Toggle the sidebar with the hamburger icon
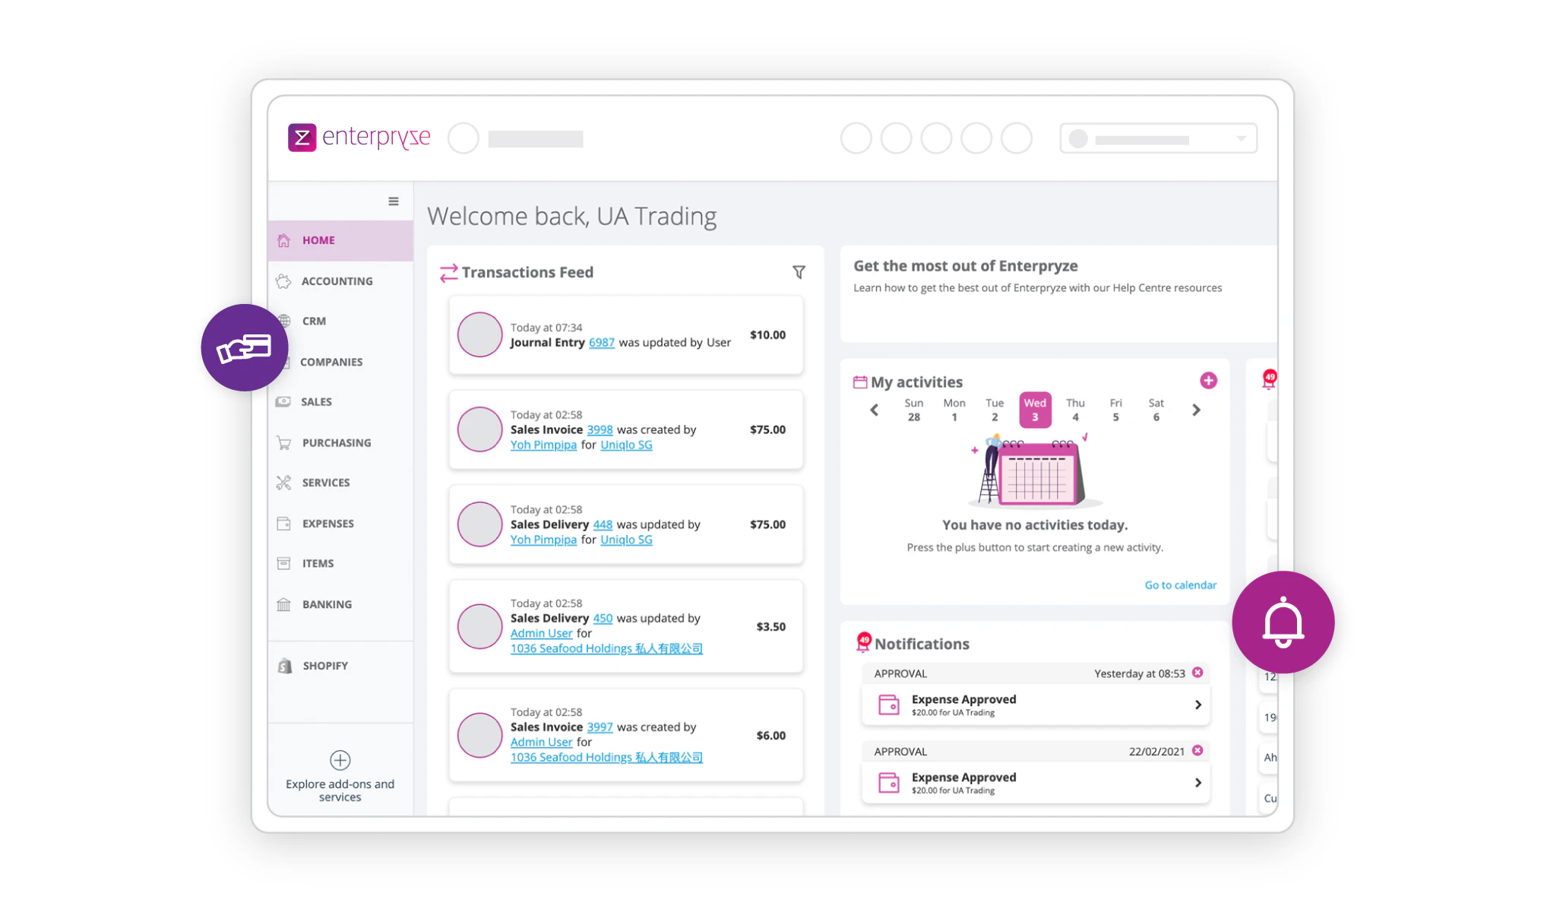Image resolution: width=1544 pixels, height=912 pixels. coord(394,201)
